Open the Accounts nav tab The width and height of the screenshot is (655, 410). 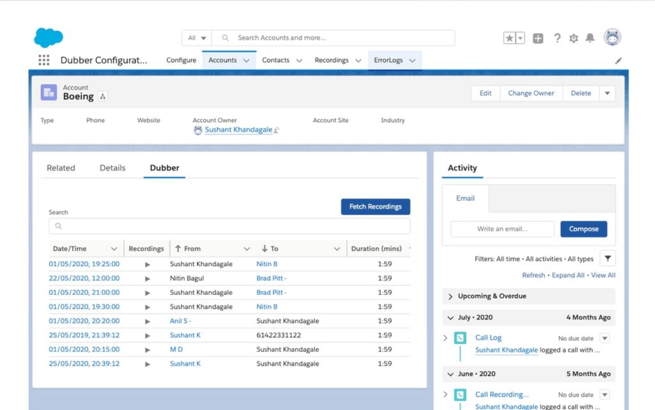click(223, 60)
